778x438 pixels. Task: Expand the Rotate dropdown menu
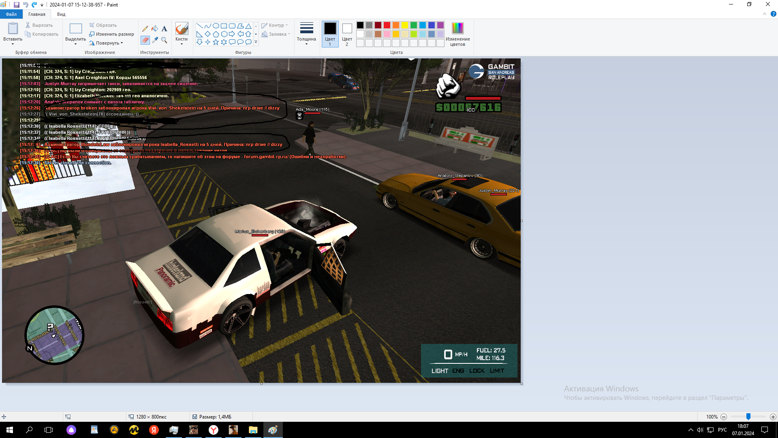tap(107, 43)
